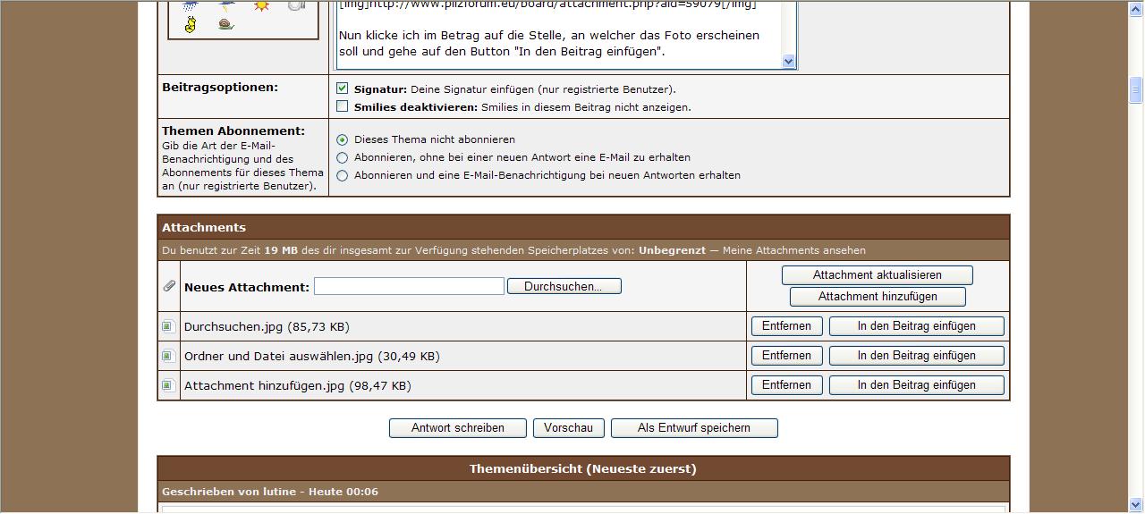Screen dimensions: 1145x514
Task: Click the image icon beside Durchsuchen.jpg
Action: pyautogui.click(x=168, y=327)
